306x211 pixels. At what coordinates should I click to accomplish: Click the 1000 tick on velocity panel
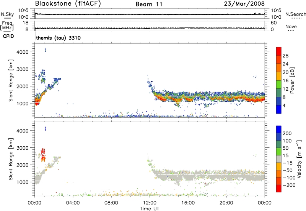point(23,182)
